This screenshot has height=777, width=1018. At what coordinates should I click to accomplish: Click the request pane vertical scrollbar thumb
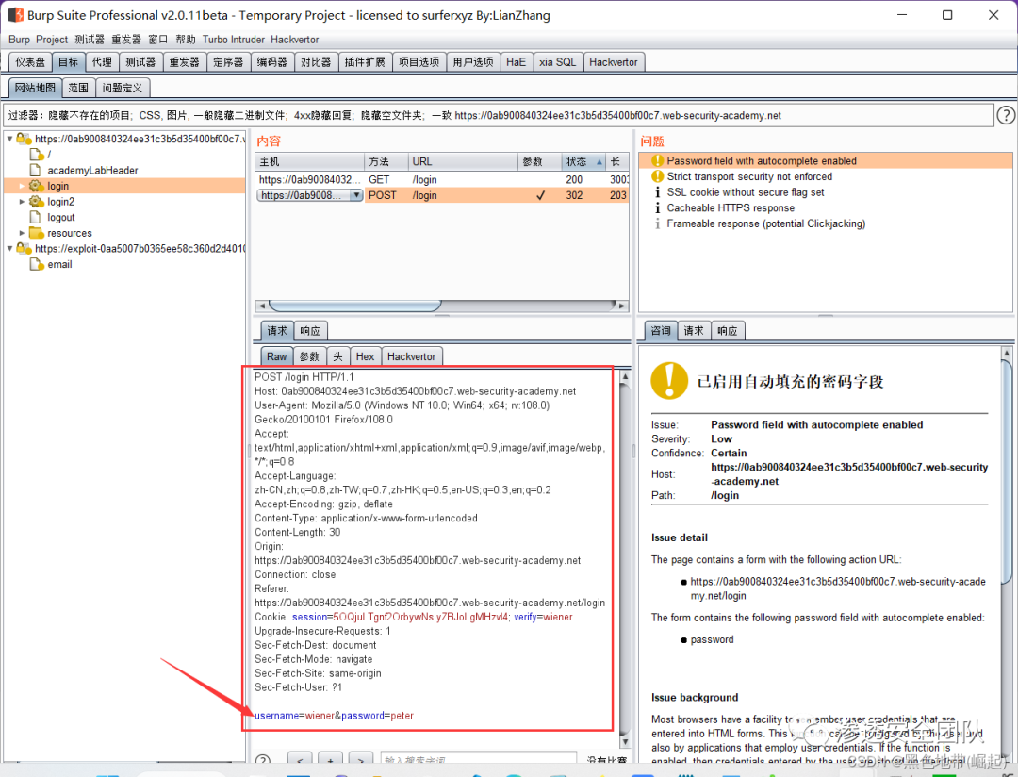pyautogui.click(x=625, y=559)
